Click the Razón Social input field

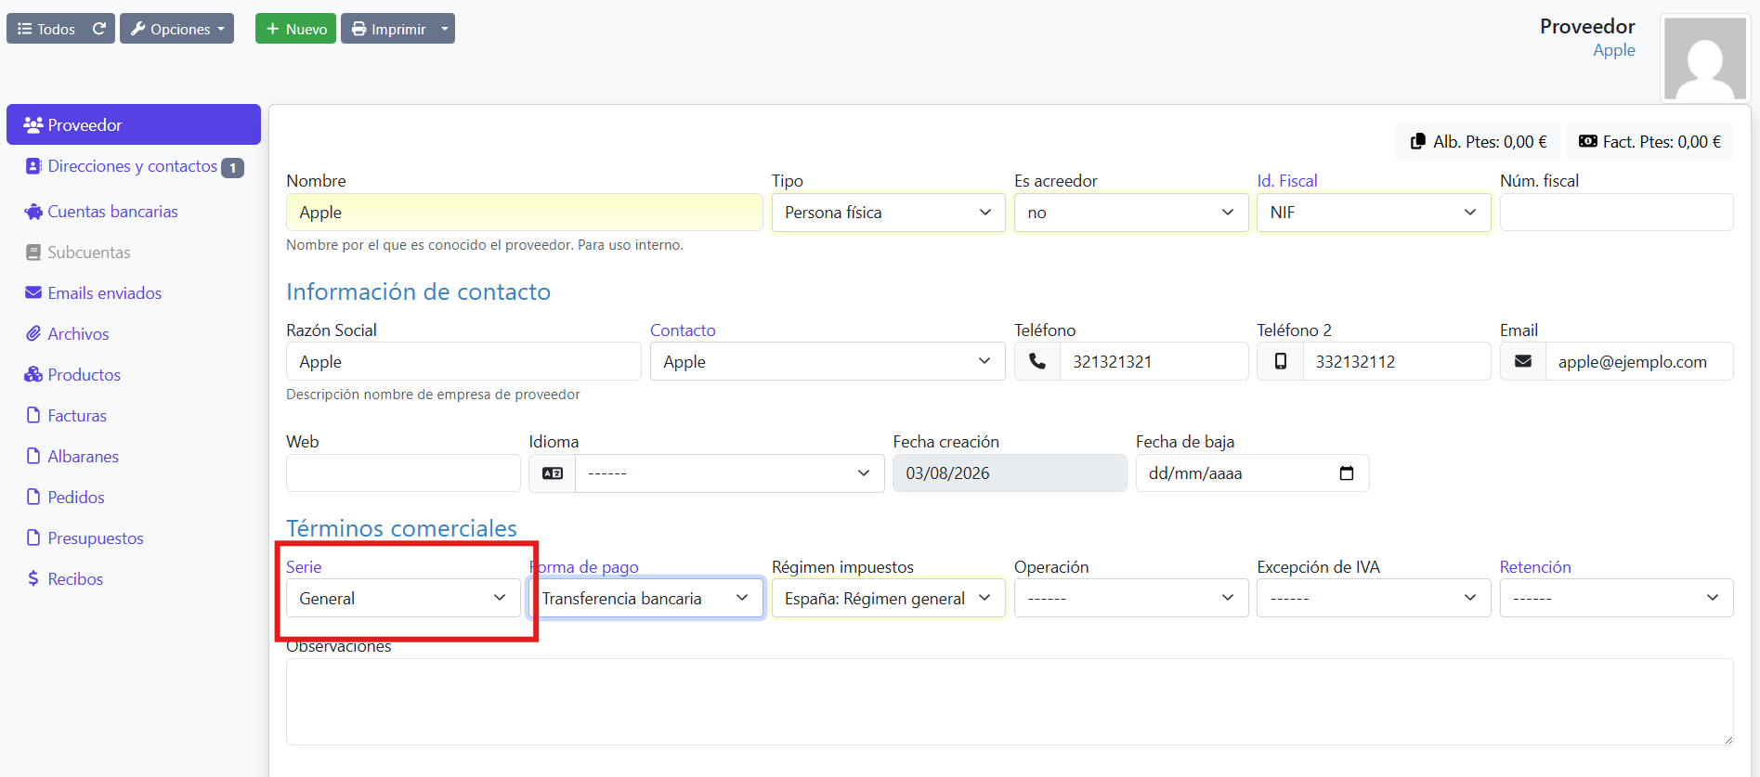pyautogui.click(x=463, y=362)
